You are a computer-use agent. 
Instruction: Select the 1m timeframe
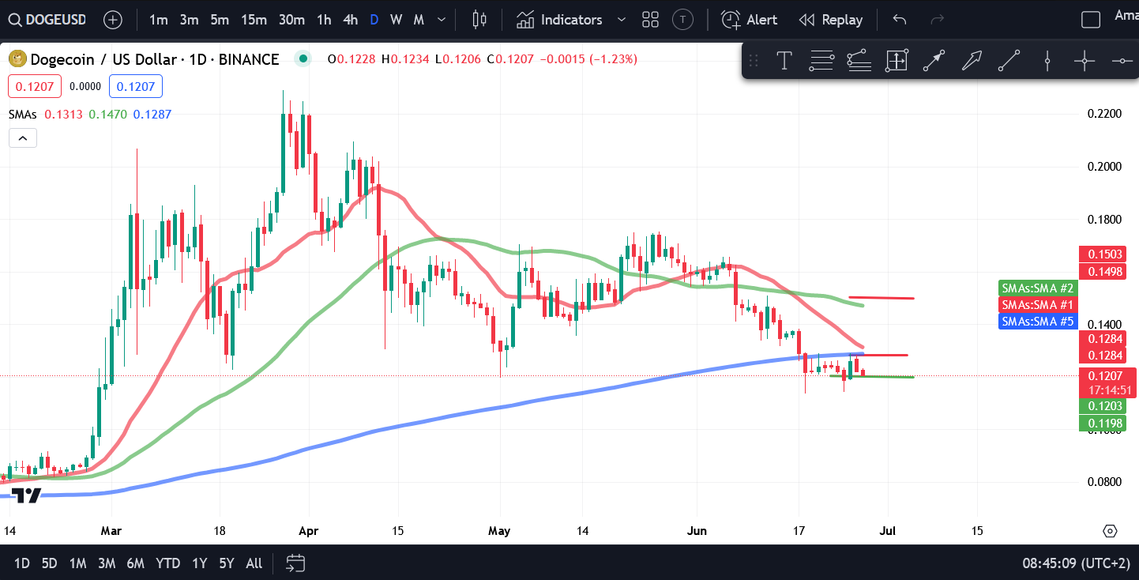158,20
